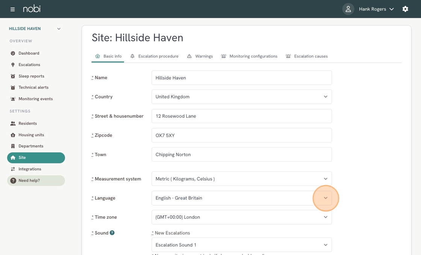Open the Country dropdown
421x255 pixels.
click(x=241, y=97)
